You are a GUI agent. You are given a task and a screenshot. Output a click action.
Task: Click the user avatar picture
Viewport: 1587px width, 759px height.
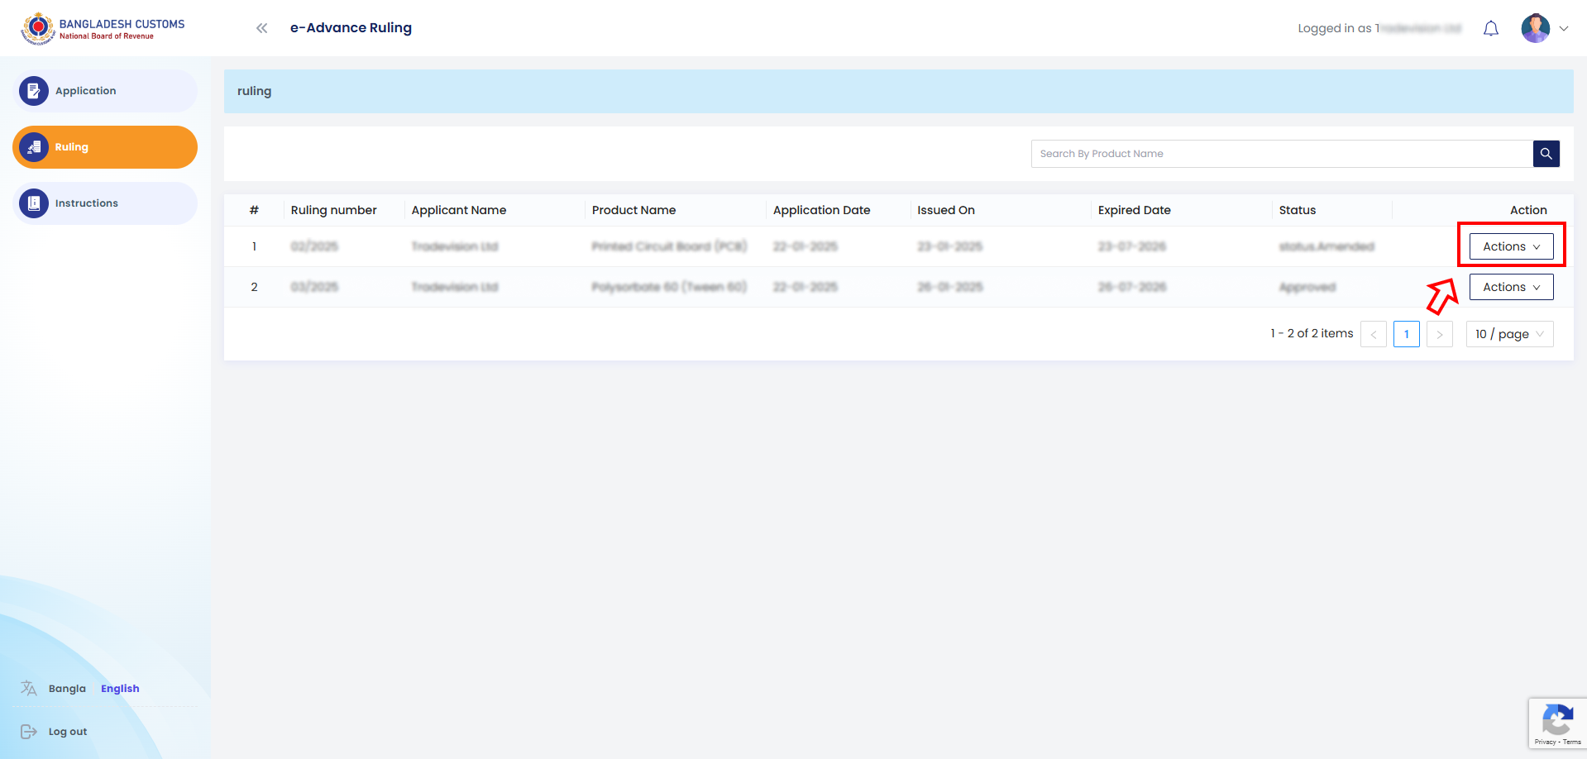(1536, 28)
